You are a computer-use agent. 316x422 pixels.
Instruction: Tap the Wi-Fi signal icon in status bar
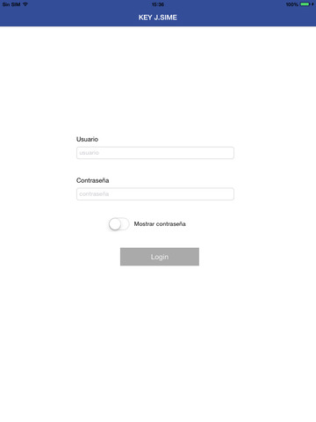click(25, 4)
